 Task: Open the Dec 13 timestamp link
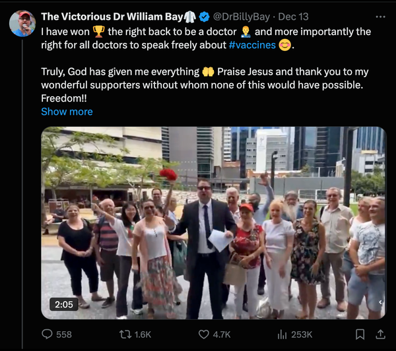click(x=293, y=16)
